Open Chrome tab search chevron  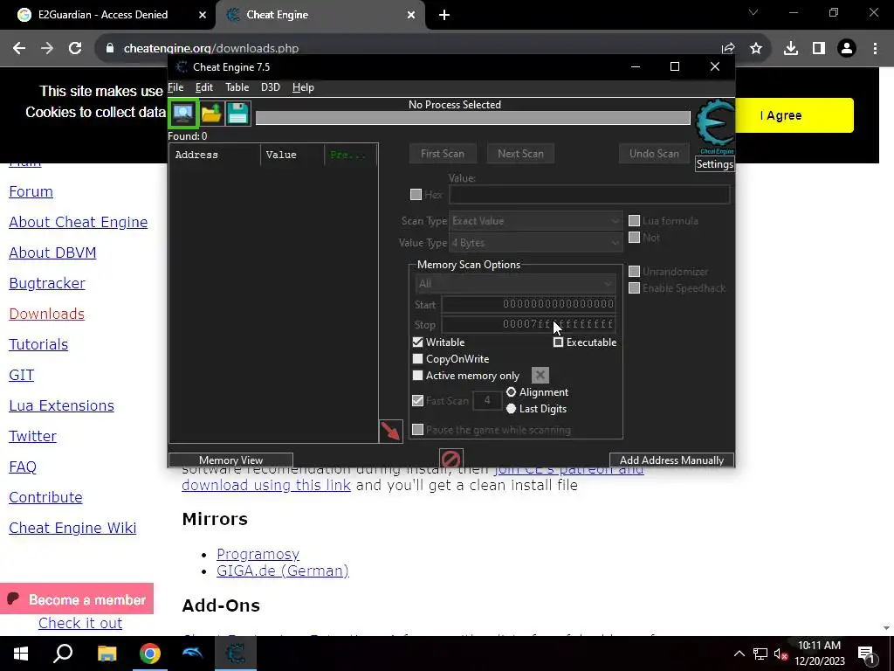click(753, 12)
